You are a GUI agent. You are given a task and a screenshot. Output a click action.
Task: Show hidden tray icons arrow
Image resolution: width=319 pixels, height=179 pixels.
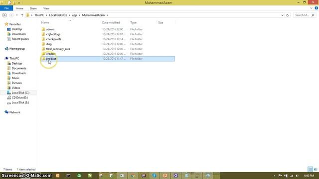pyautogui.click(x=275, y=176)
